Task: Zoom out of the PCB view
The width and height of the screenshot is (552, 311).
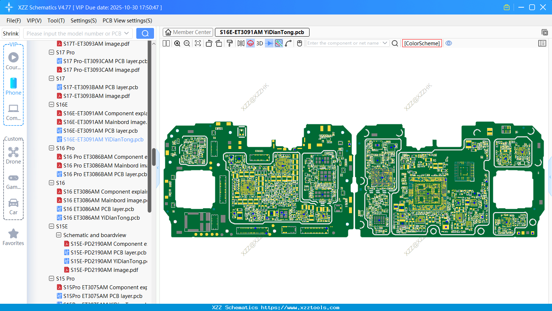Action: (x=186, y=43)
